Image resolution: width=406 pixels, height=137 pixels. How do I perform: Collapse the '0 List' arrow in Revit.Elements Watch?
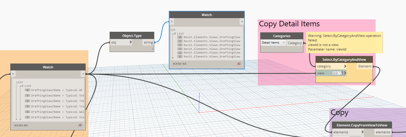[173, 34]
